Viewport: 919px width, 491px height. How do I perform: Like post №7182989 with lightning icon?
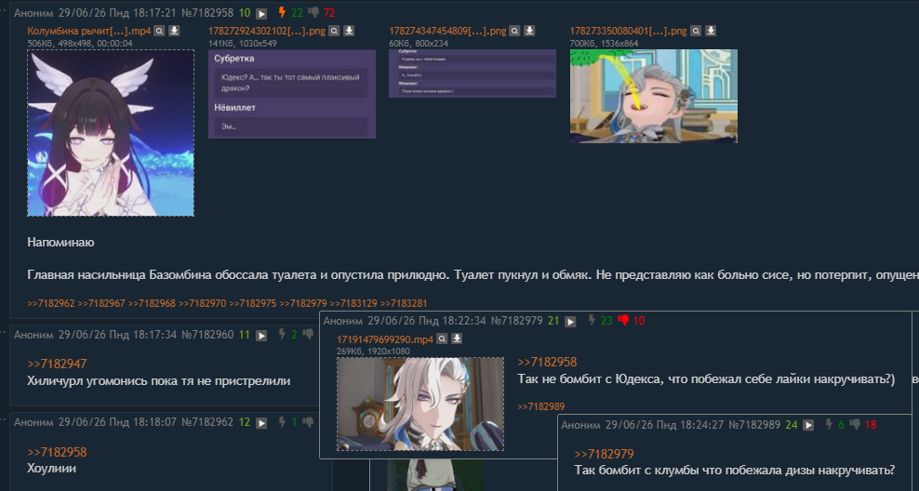coord(829,425)
